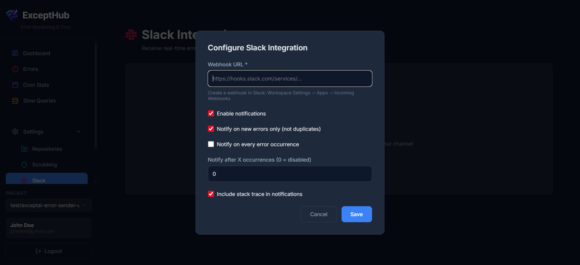Click the Webhook URL label

point(228,65)
